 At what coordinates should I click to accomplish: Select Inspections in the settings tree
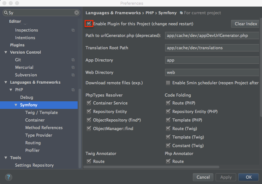pos(27,30)
